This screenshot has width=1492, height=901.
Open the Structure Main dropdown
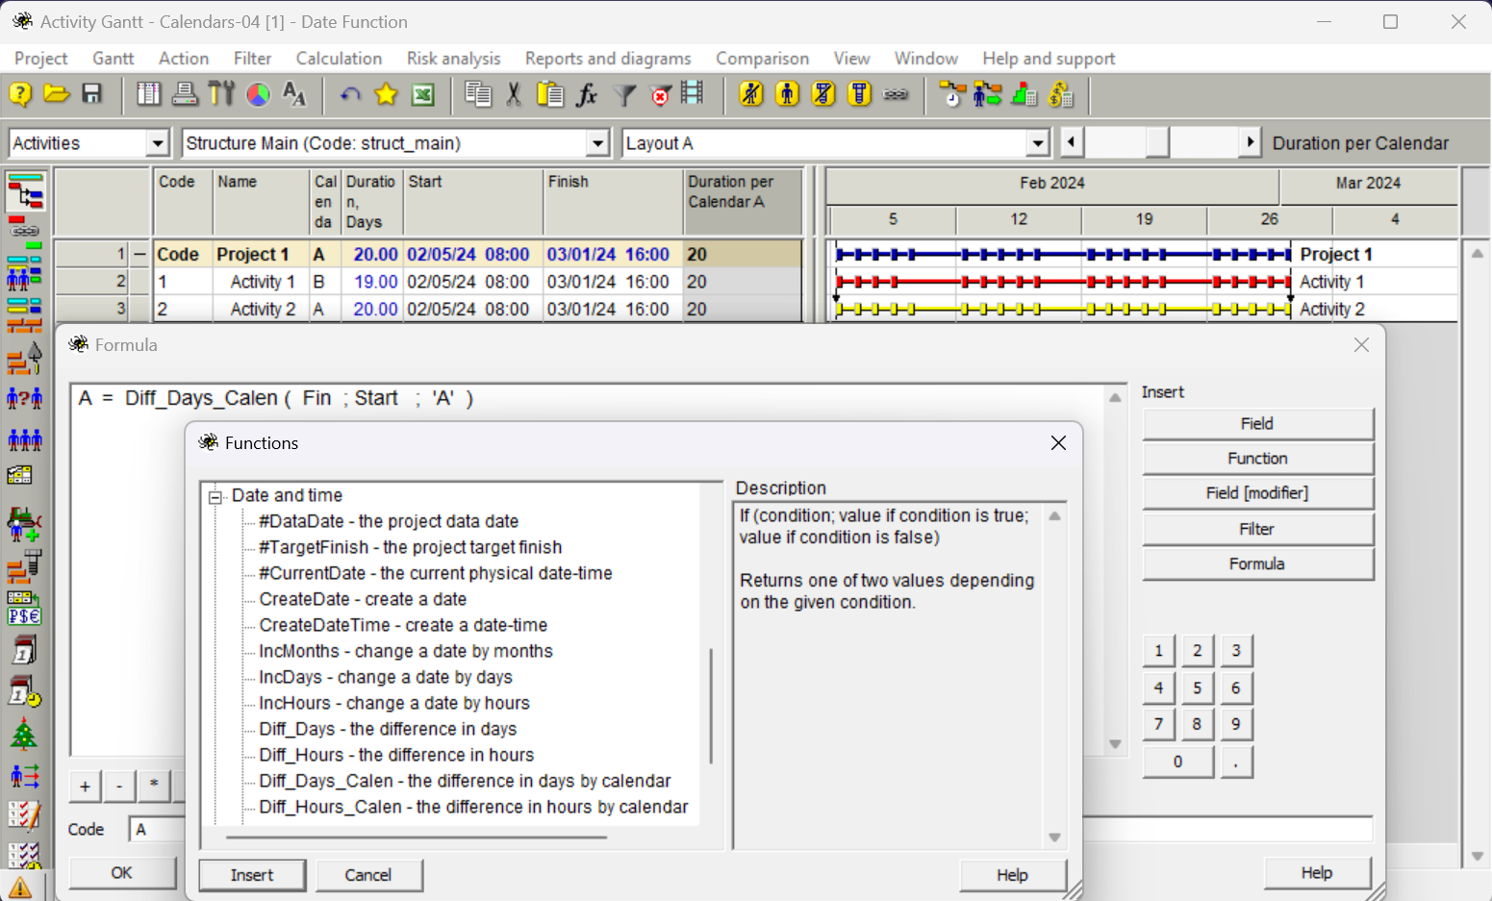point(597,143)
